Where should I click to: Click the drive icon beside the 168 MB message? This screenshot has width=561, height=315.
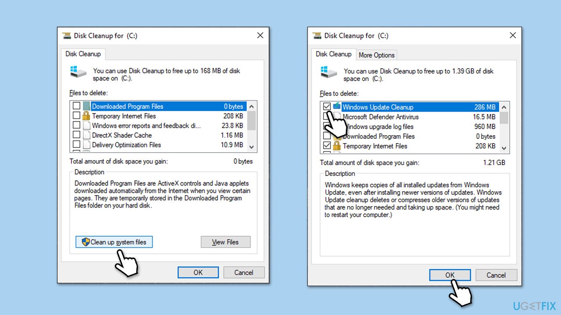tap(78, 73)
